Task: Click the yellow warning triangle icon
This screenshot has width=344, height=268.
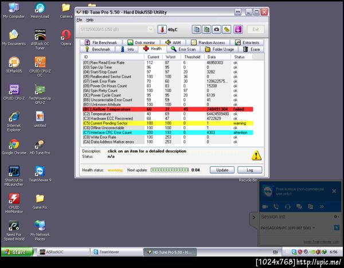Action: coord(256,155)
